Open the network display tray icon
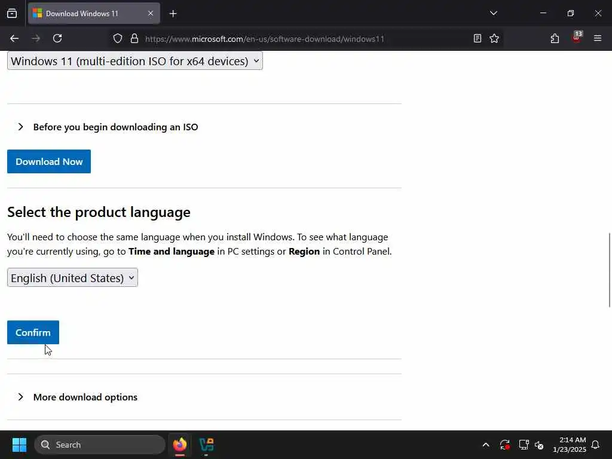 [x=524, y=445]
